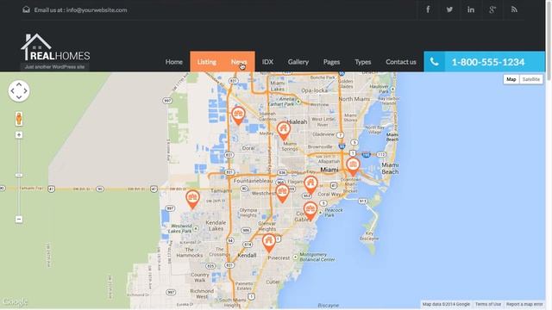The image size is (552, 310).
Task: Click the Miami Beach map label
Action: (x=390, y=169)
